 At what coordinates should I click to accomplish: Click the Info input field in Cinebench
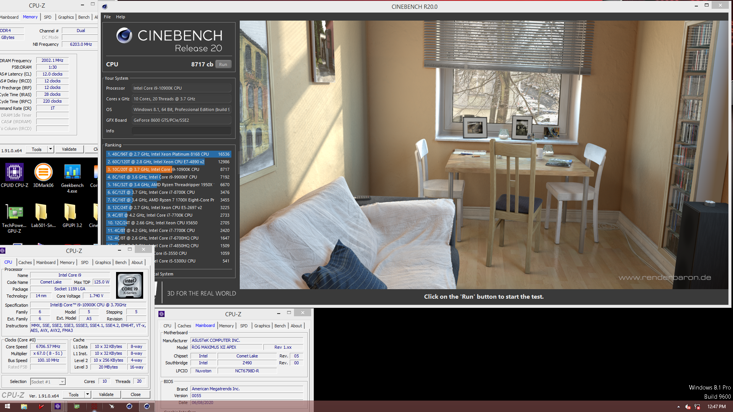[x=181, y=131]
